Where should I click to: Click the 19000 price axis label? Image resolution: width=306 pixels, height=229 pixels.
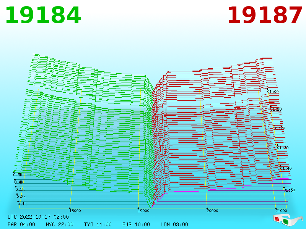(x=143, y=211)
